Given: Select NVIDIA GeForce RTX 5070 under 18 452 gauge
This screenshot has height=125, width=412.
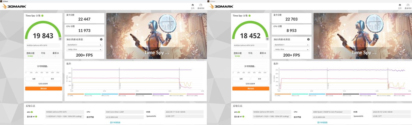Looking at the screenshot, I should point(251,45).
